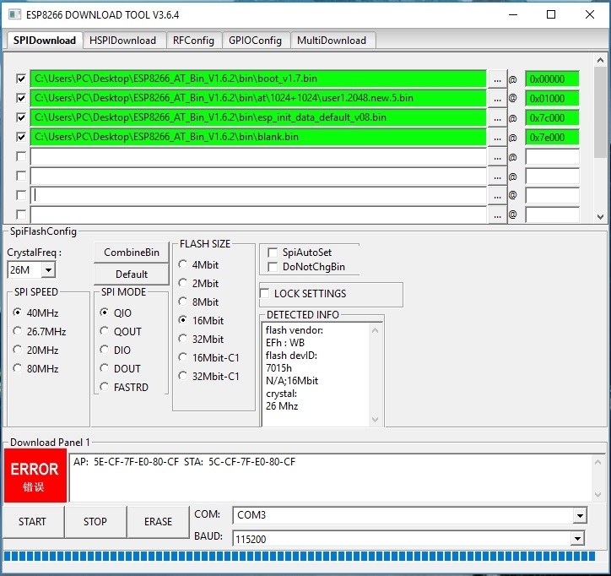This screenshot has width=611, height=576.
Task: Click the 'EFh : WB' vendor text
Action: (285, 343)
